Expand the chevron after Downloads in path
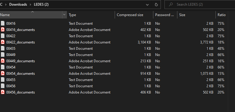This screenshot has width=235, height=112. pos(30,4)
